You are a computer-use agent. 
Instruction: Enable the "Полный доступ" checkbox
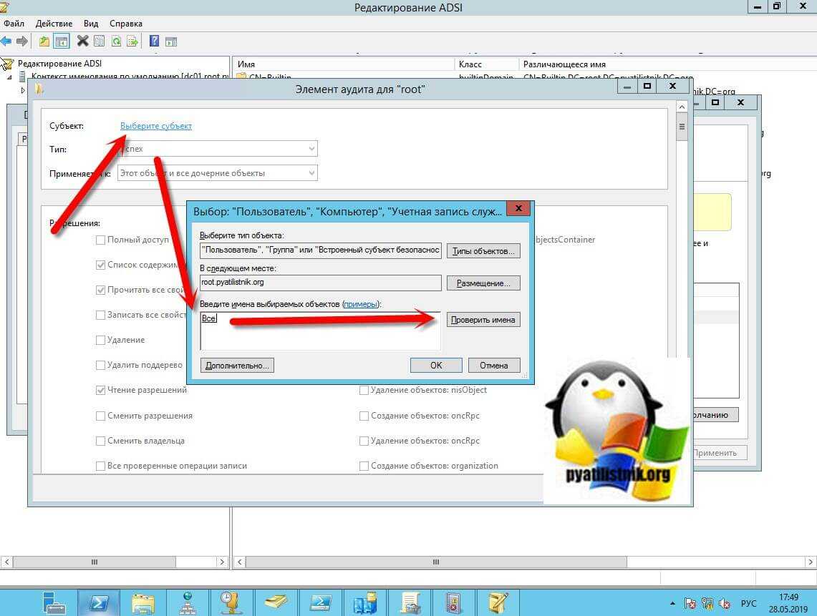tap(101, 240)
